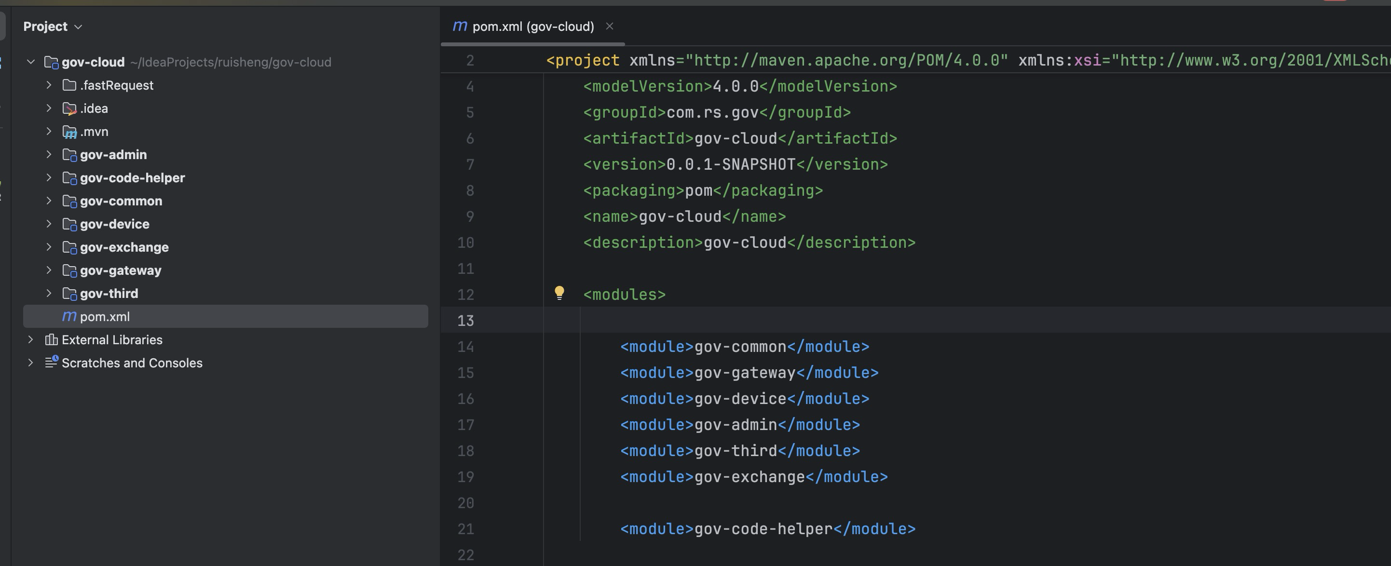The width and height of the screenshot is (1391, 566).
Task: Click the gov-admin module folder icon
Action: [69, 155]
